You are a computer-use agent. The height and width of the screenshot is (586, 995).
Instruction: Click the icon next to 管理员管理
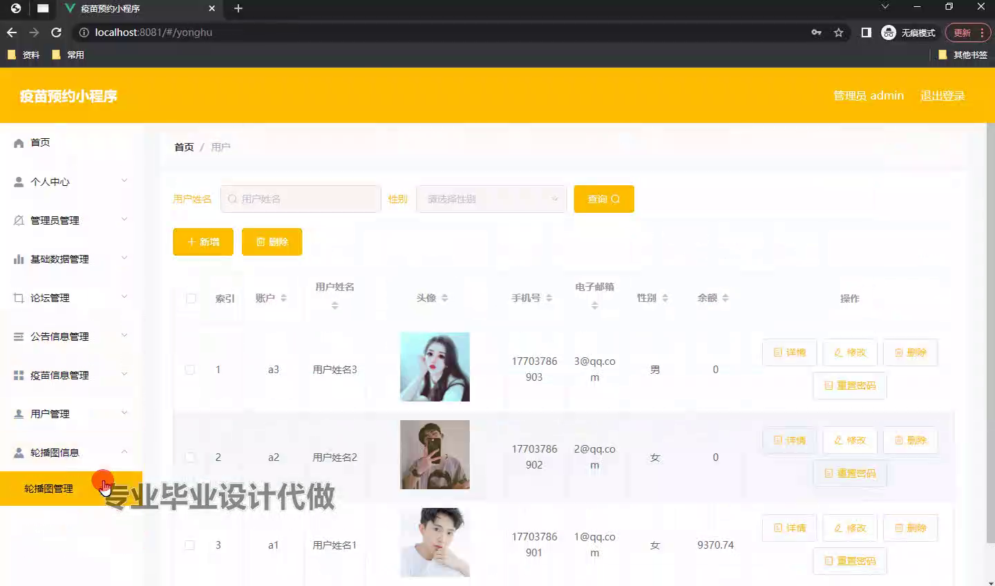(19, 220)
